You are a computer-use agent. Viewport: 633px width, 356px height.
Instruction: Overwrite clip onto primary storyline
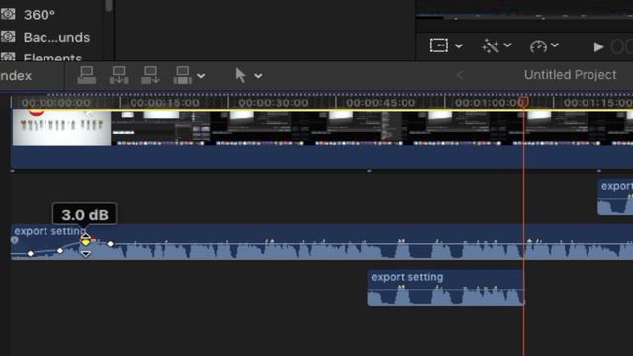pos(182,75)
